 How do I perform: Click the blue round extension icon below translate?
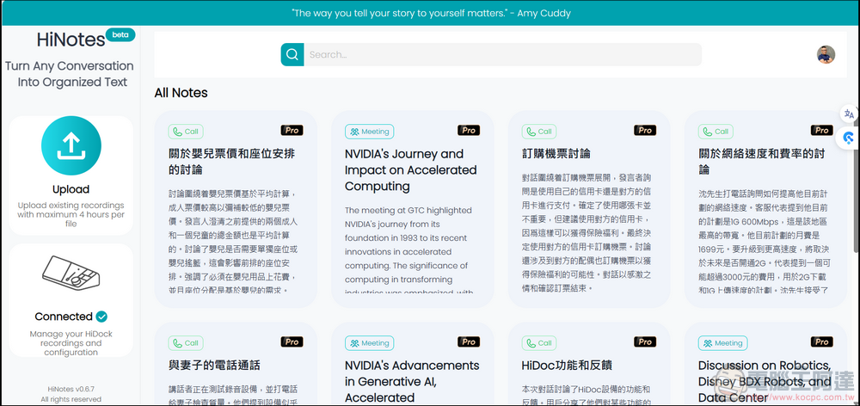coord(849,138)
